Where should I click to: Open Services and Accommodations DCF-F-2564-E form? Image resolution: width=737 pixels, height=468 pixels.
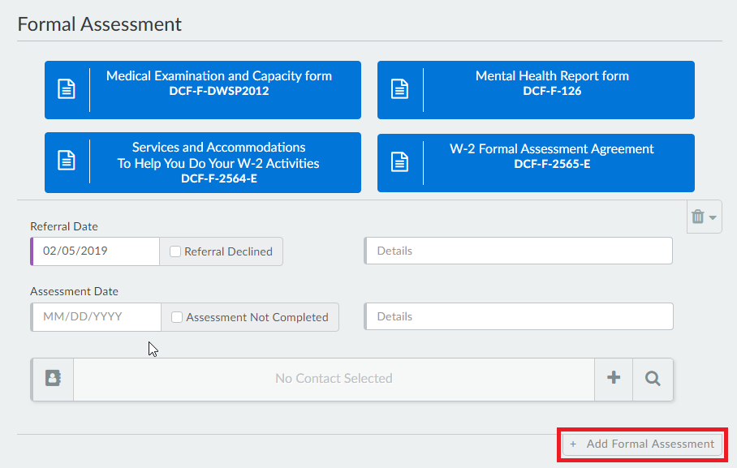[219, 162]
